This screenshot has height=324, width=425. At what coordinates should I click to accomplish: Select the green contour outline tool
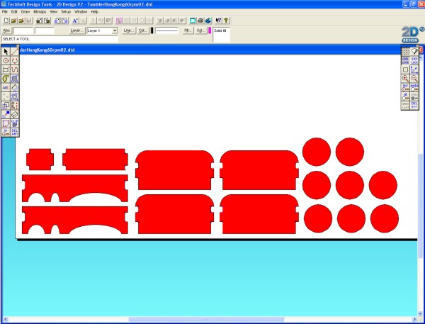coord(6,79)
